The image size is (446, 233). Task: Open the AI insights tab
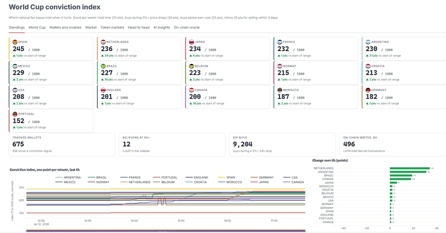tap(162, 28)
